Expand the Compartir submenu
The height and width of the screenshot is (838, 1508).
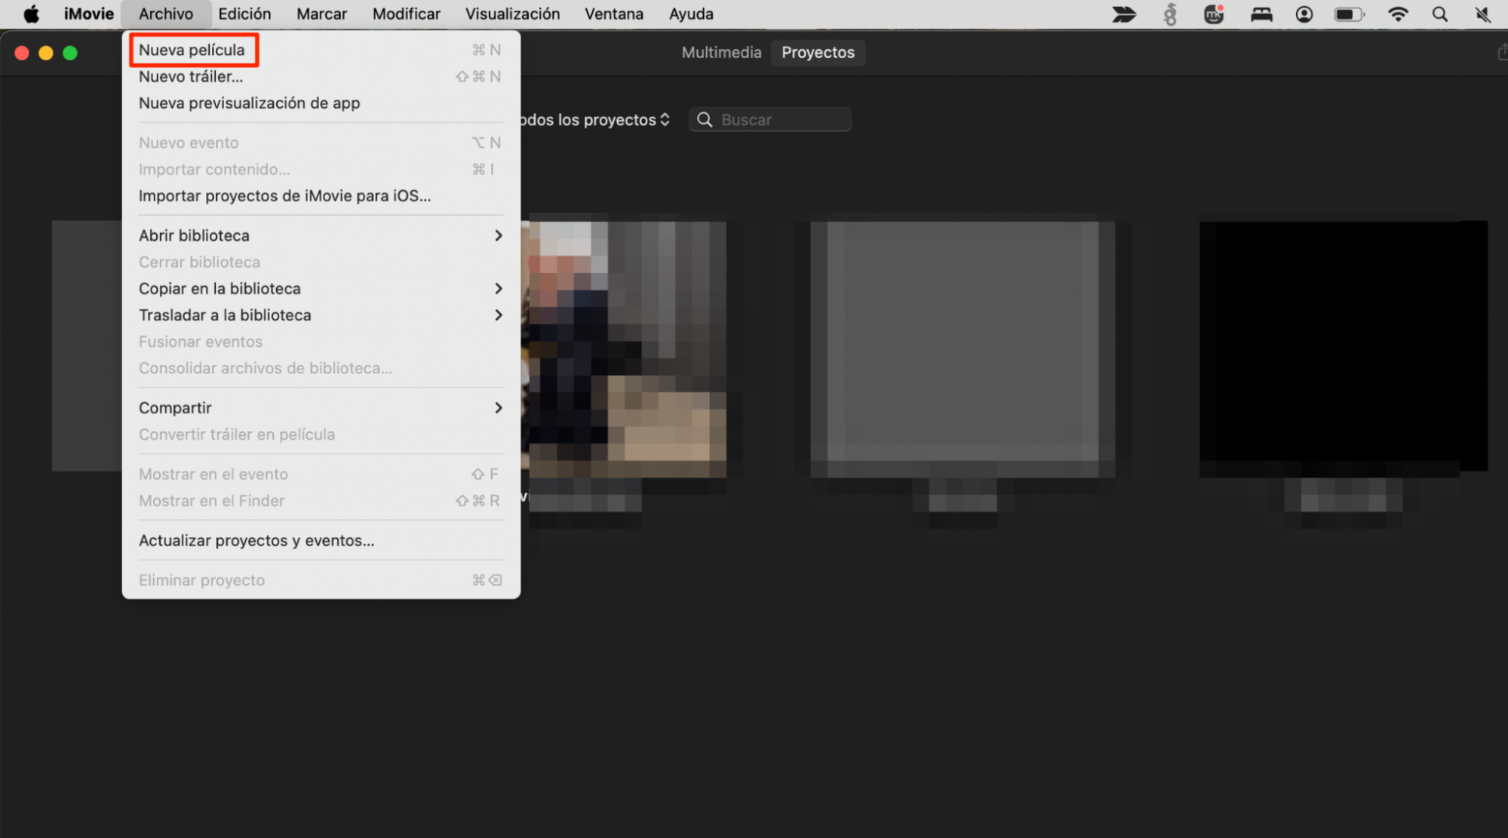(320, 407)
